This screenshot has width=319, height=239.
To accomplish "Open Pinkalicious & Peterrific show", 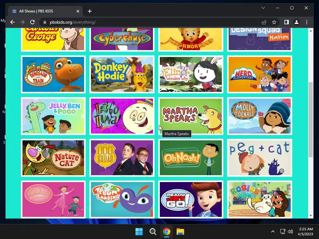I will [53, 199].
